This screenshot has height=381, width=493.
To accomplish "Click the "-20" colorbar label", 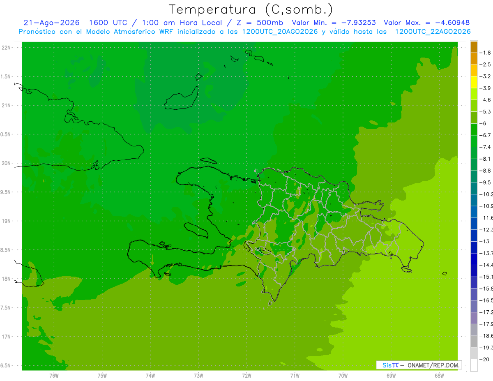I will tap(484, 360).
